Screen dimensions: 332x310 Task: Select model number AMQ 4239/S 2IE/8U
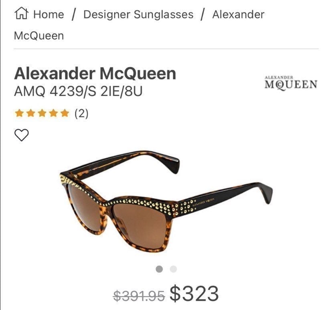78,91
